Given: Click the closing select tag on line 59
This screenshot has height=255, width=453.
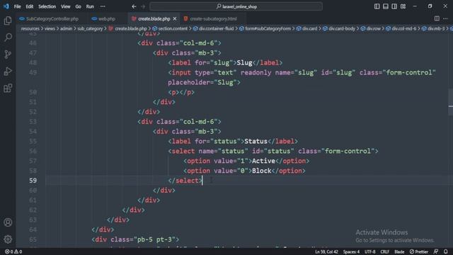Looking at the screenshot, I should coord(185,181).
